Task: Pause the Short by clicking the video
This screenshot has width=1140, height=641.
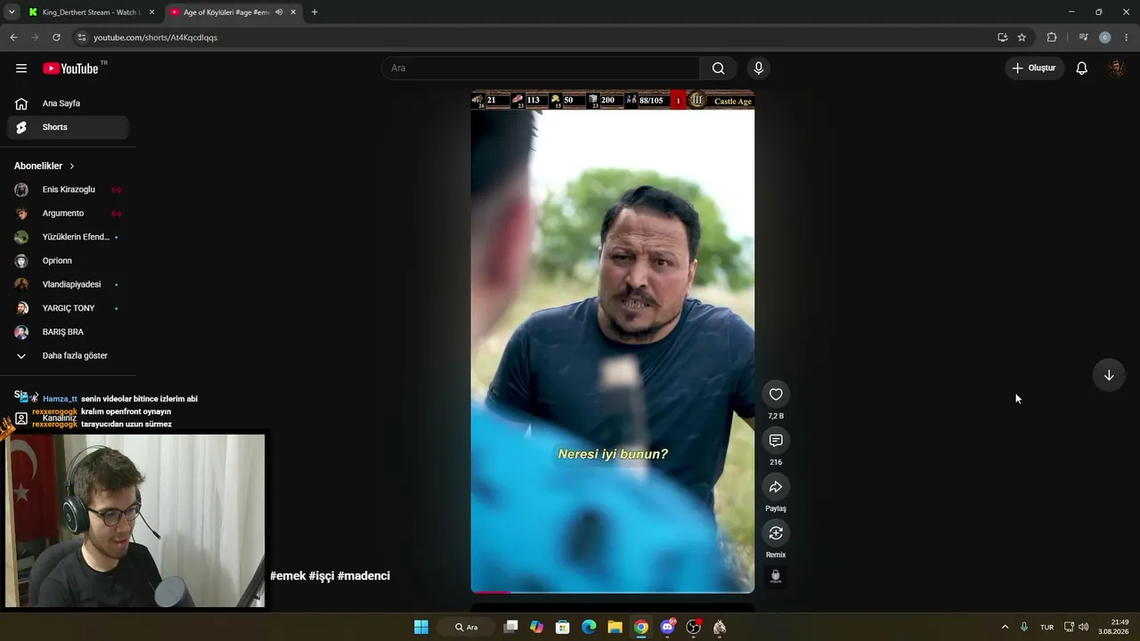Action: point(613,342)
